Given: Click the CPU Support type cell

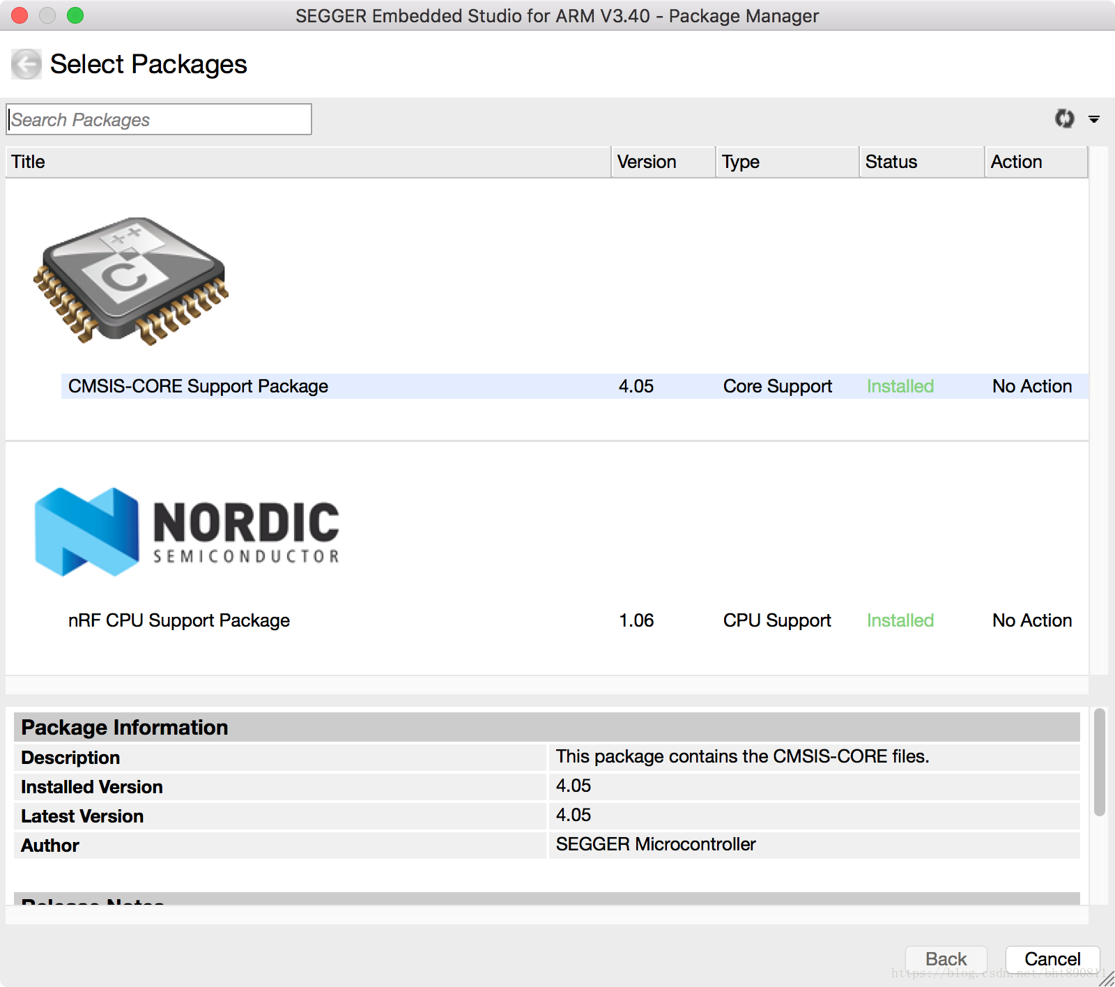Looking at the screenshot, I should coord(777,620).
